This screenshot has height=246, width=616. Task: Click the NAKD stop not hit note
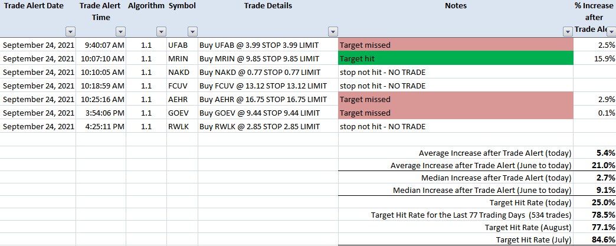(x=383, y=72)
